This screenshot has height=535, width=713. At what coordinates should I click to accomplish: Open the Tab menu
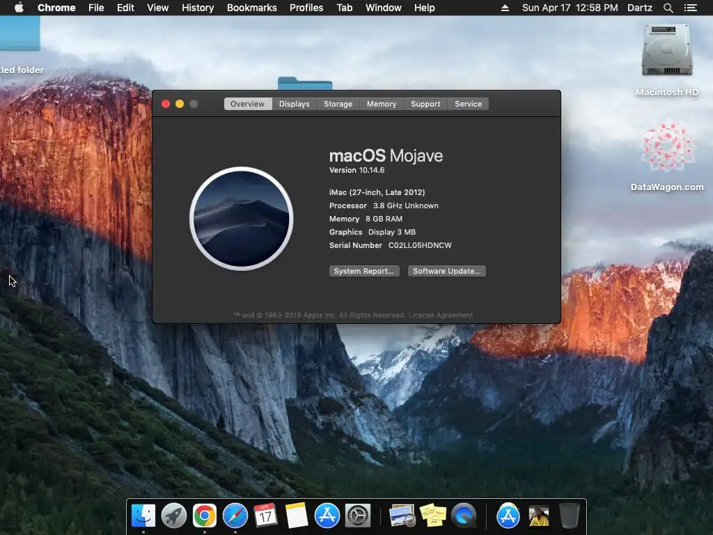point(345,8)
